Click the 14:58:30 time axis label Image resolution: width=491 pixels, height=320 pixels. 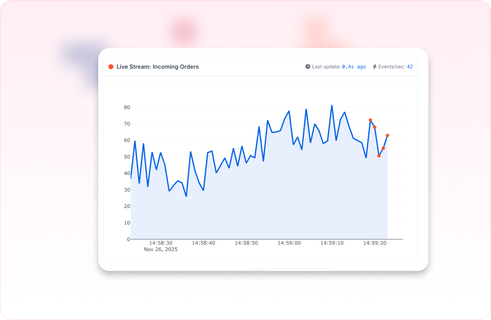point(161,243)
